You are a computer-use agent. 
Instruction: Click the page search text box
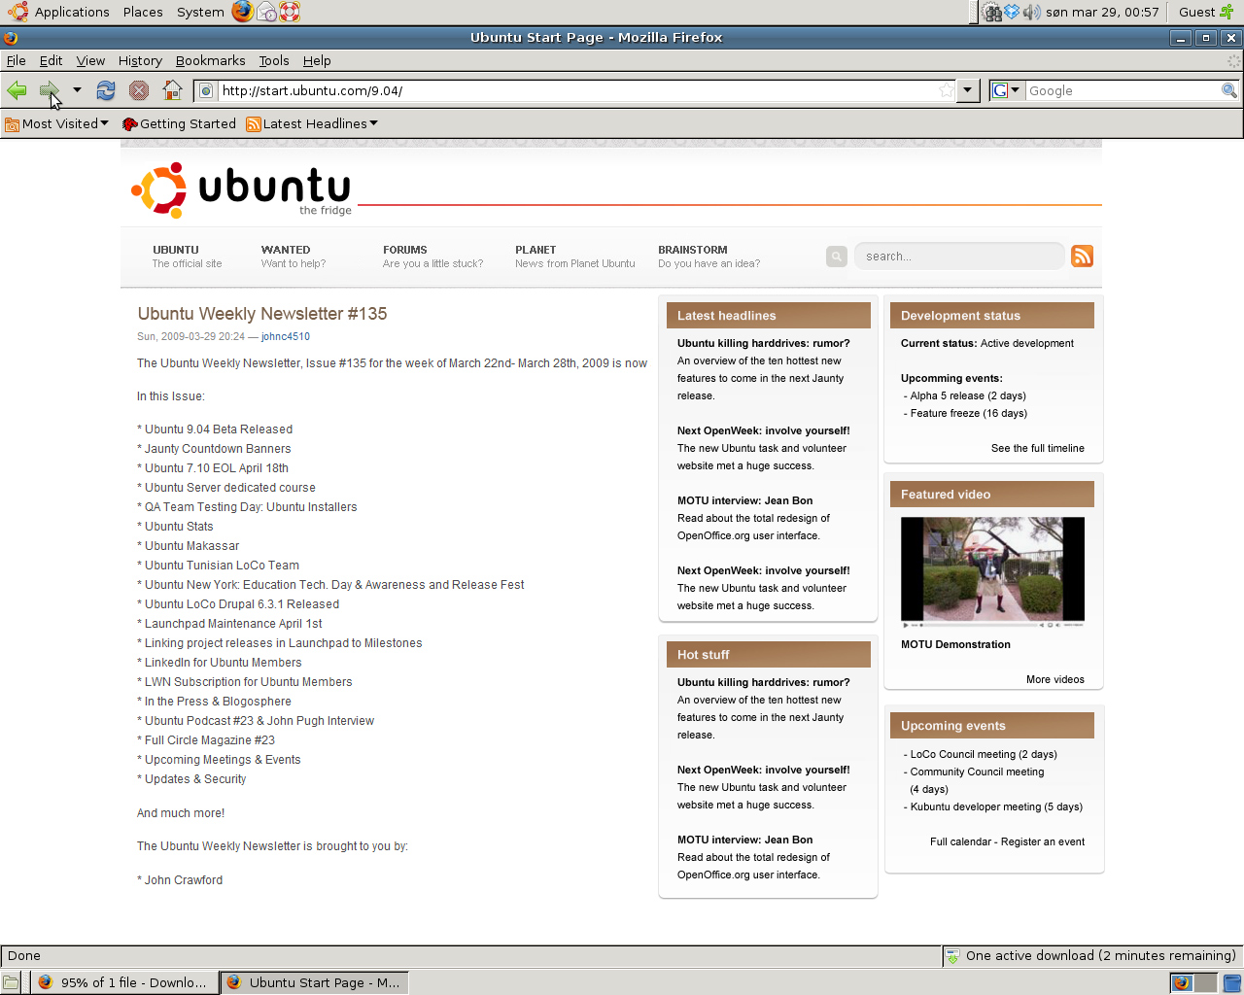point(958,257)
